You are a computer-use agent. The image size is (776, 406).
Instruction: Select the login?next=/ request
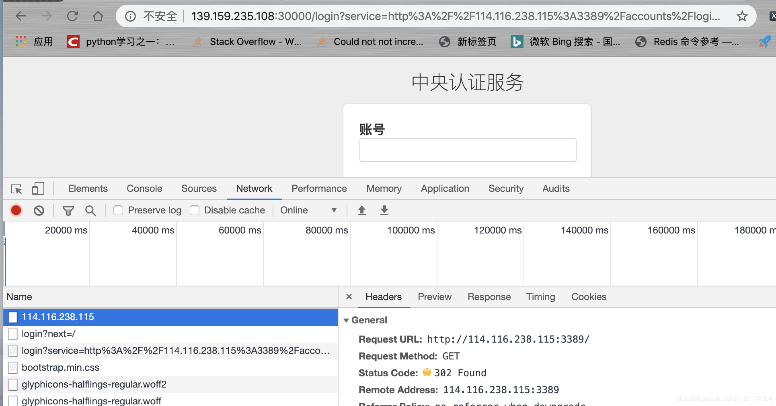pos(170,334)
